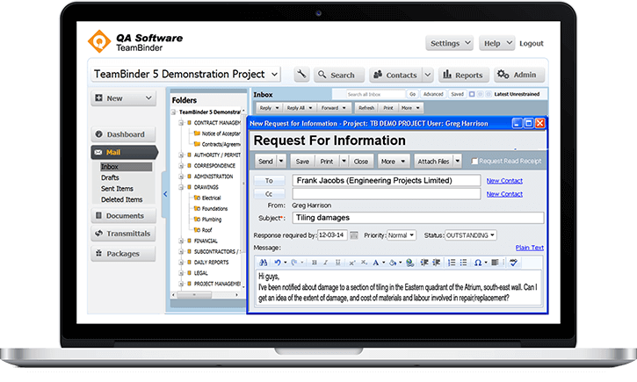637x382 pixels.
Task: Enable Request Read Receipt checkbox
Action: [x=475, y=162]
